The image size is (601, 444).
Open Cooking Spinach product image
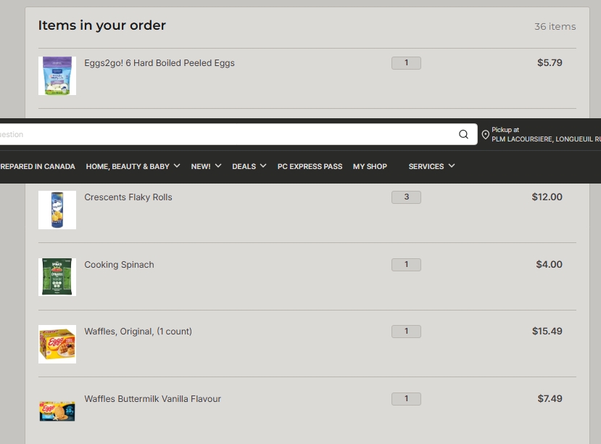click(x=57, y=277)
